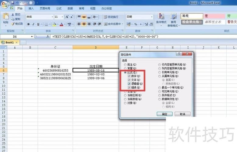Align text to middle of cell
The width and height of the screenshot is (237, 152).
click(x=84, y=17)
